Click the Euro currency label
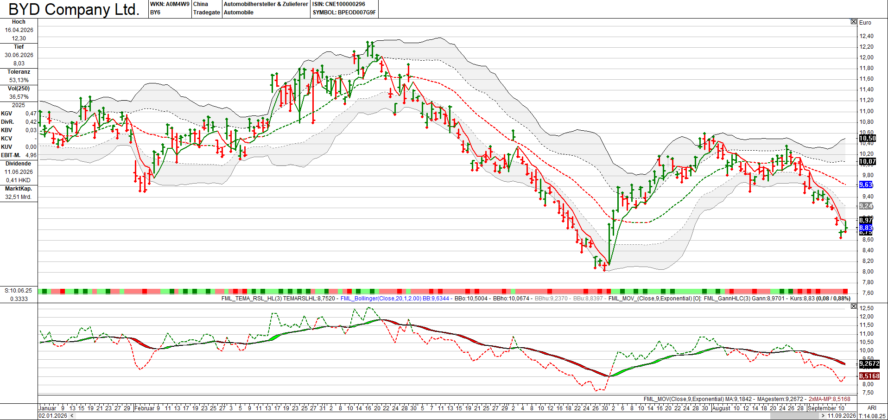 tap(865, 23)
